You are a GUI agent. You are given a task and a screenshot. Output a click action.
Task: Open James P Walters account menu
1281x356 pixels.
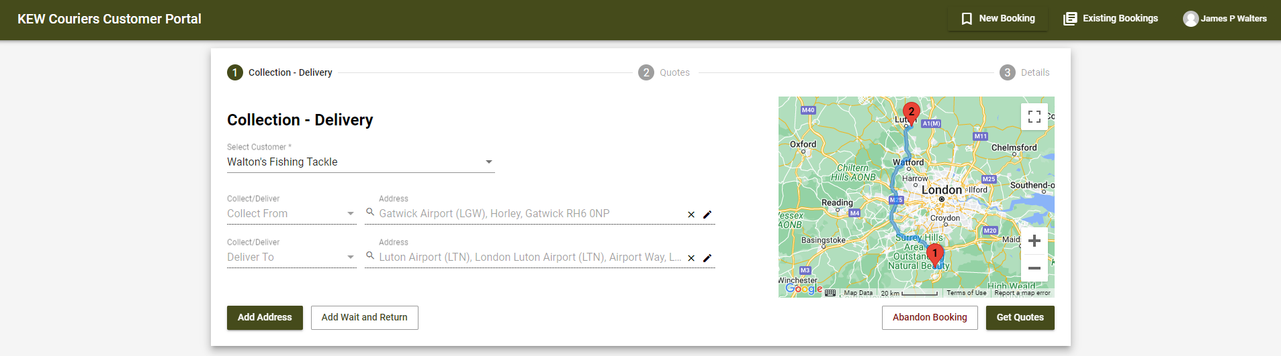[1225, 19]
